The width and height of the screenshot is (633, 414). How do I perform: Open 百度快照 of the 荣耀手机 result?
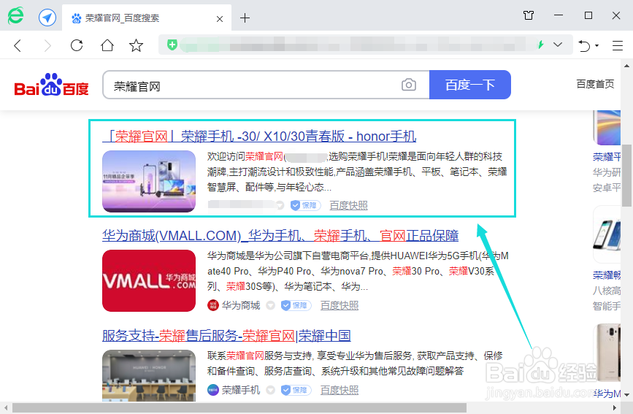pyautogui.click(x=339, y=390)
